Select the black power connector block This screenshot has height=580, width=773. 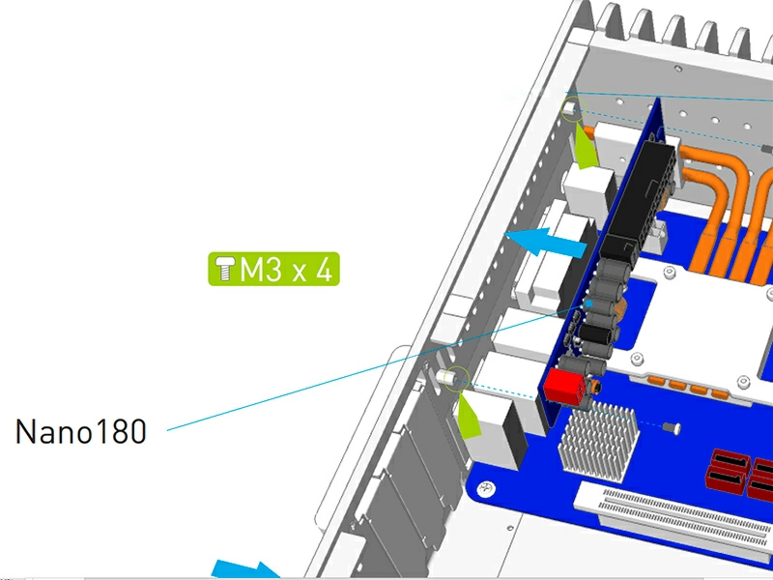point(644,199)
